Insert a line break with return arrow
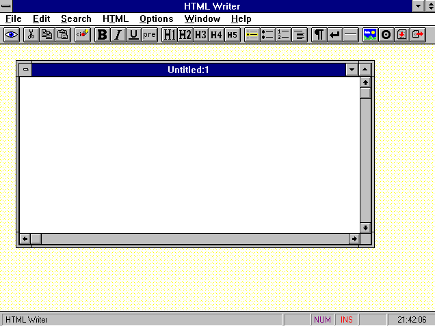 [x=335, y=35]
